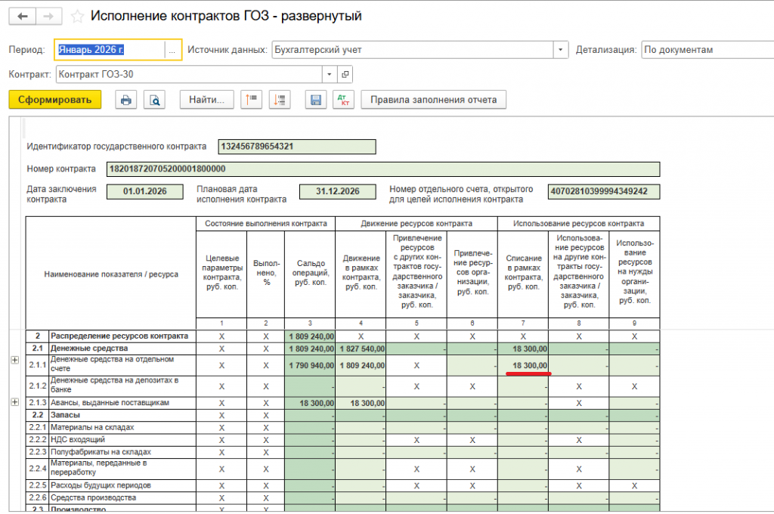Go back with the left arrow button

pyautogui.click(x=22, y=17)
